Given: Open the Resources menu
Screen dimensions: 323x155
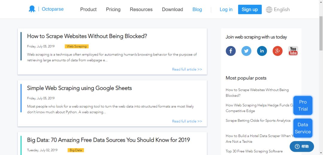Looking at the screenshot, I should coord(141,9).
